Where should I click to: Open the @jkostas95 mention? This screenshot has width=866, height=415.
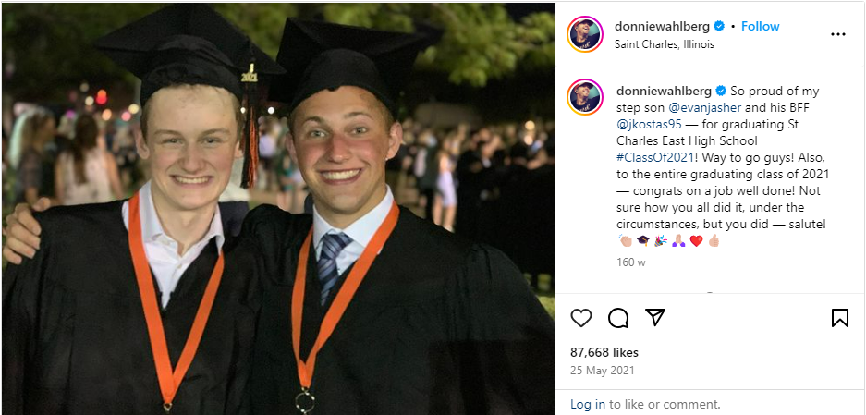tap(647, 124)
